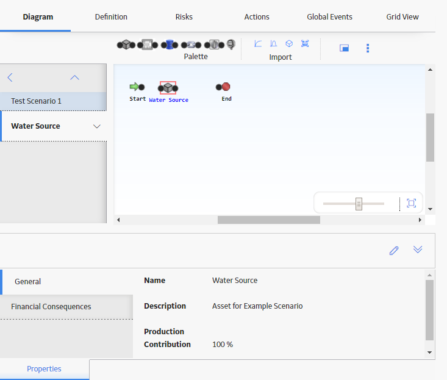Select the Asset cube icon in Palette
The height and width of the screenshot is (380, 447).
click(126, 45)
